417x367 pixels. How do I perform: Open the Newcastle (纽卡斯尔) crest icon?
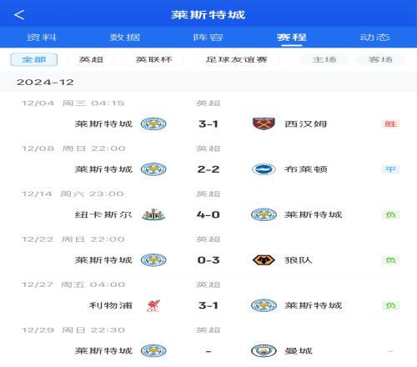pos(153,214)
